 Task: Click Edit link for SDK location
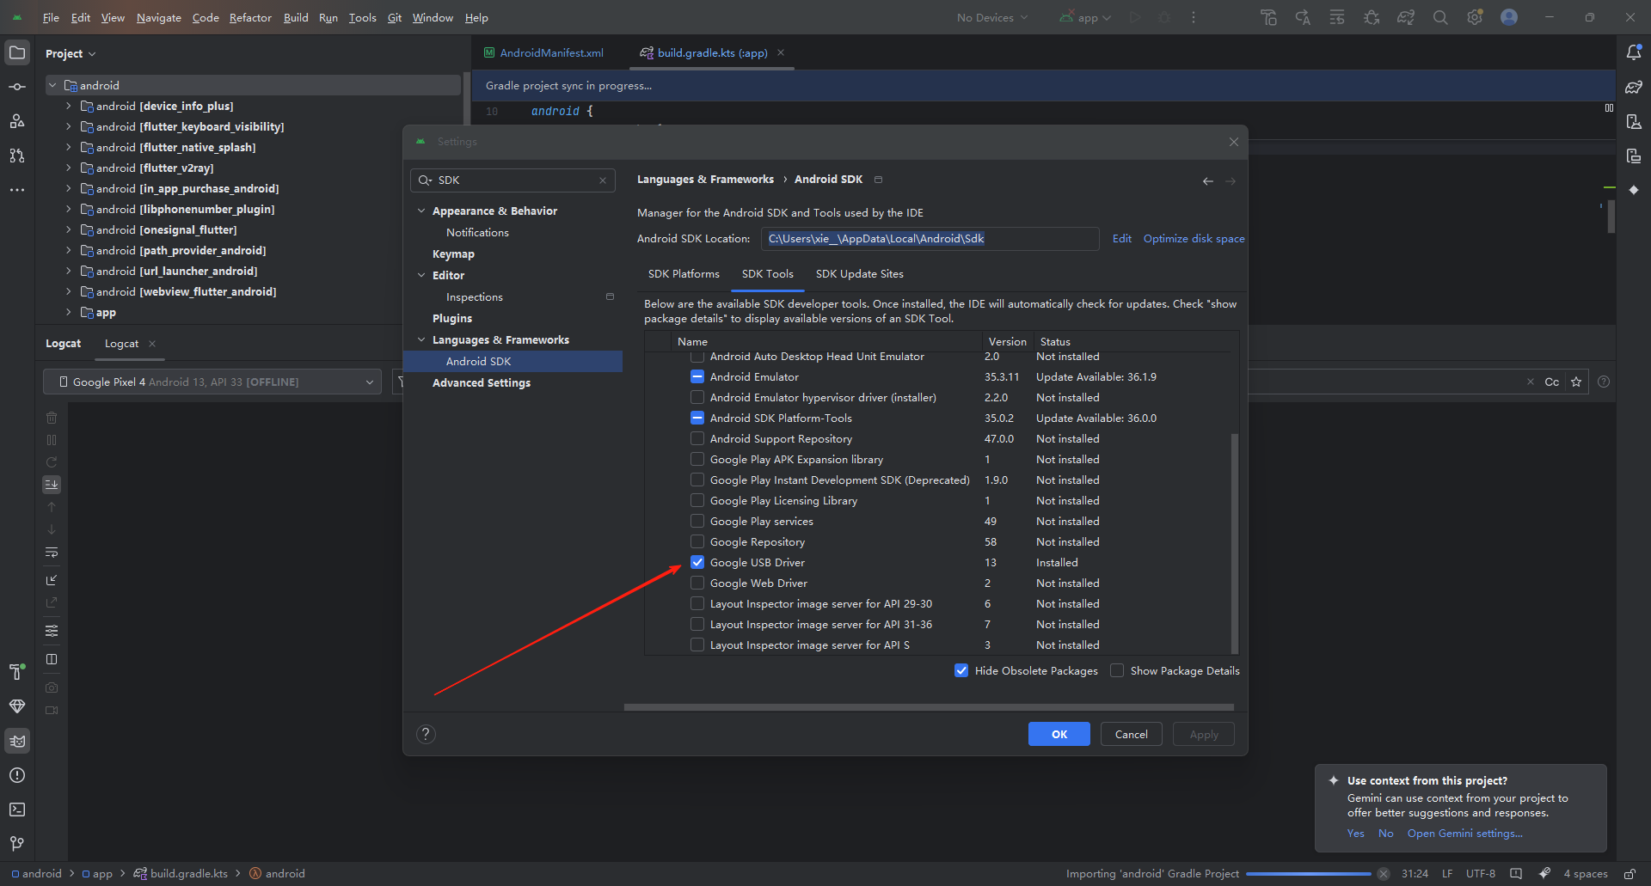(x=1121, y=238)
